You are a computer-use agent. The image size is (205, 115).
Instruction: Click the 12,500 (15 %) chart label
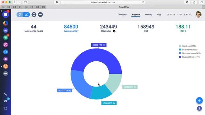pos(109,103)
